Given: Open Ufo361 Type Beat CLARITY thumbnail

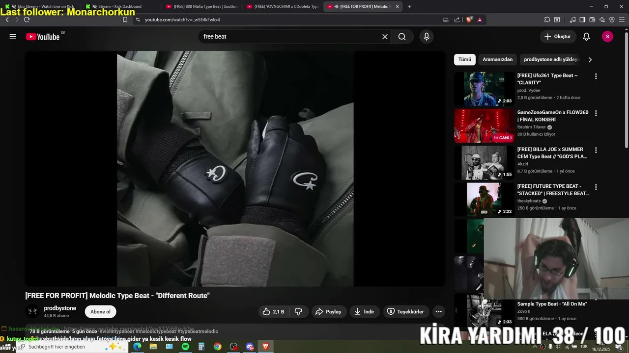Looking at the screenshot, I should [484, 89].
